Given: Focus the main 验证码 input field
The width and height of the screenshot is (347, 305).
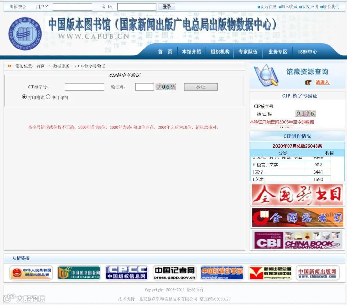Looking at the screenshot, I should (x=144, y=87).
